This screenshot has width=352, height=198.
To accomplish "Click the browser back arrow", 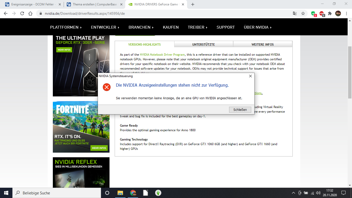I will [x=6, y=13].
